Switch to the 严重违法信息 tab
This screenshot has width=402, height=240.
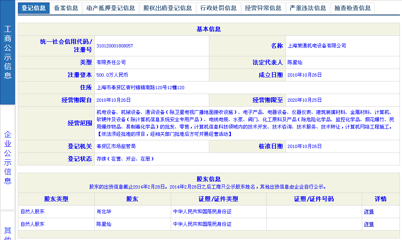[308, 8]
